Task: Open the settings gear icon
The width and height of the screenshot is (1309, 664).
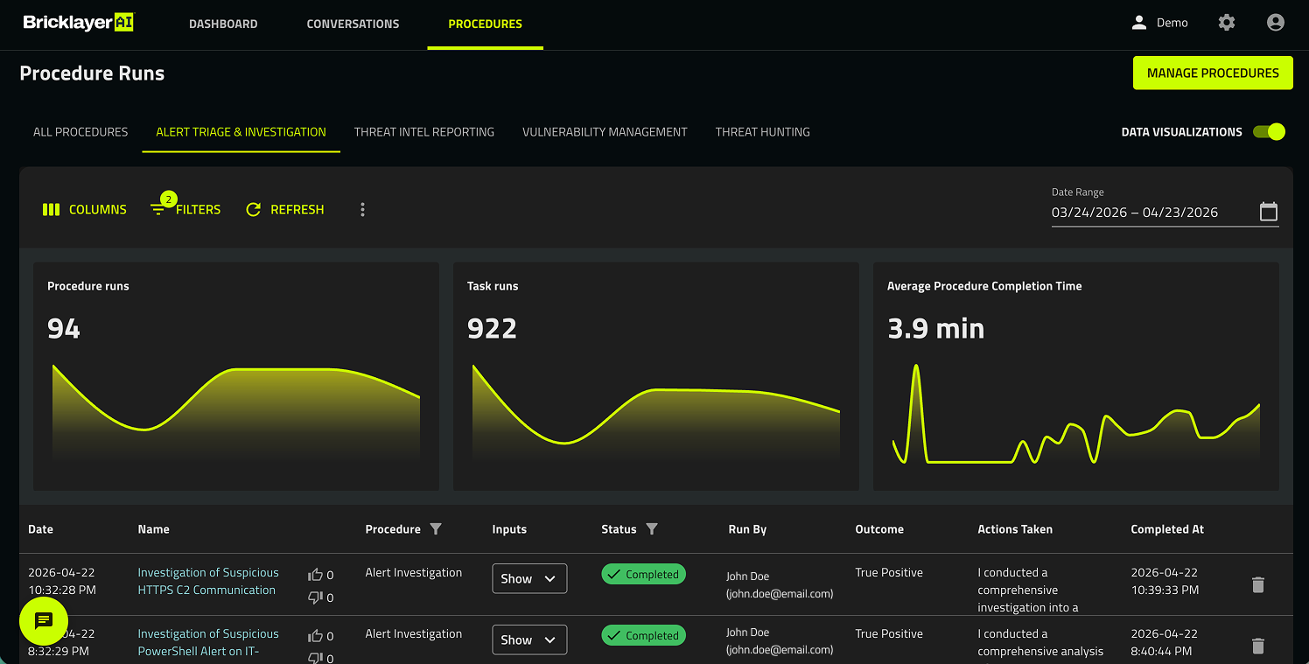Action: pyautogui.click(x=1227, y=23)
